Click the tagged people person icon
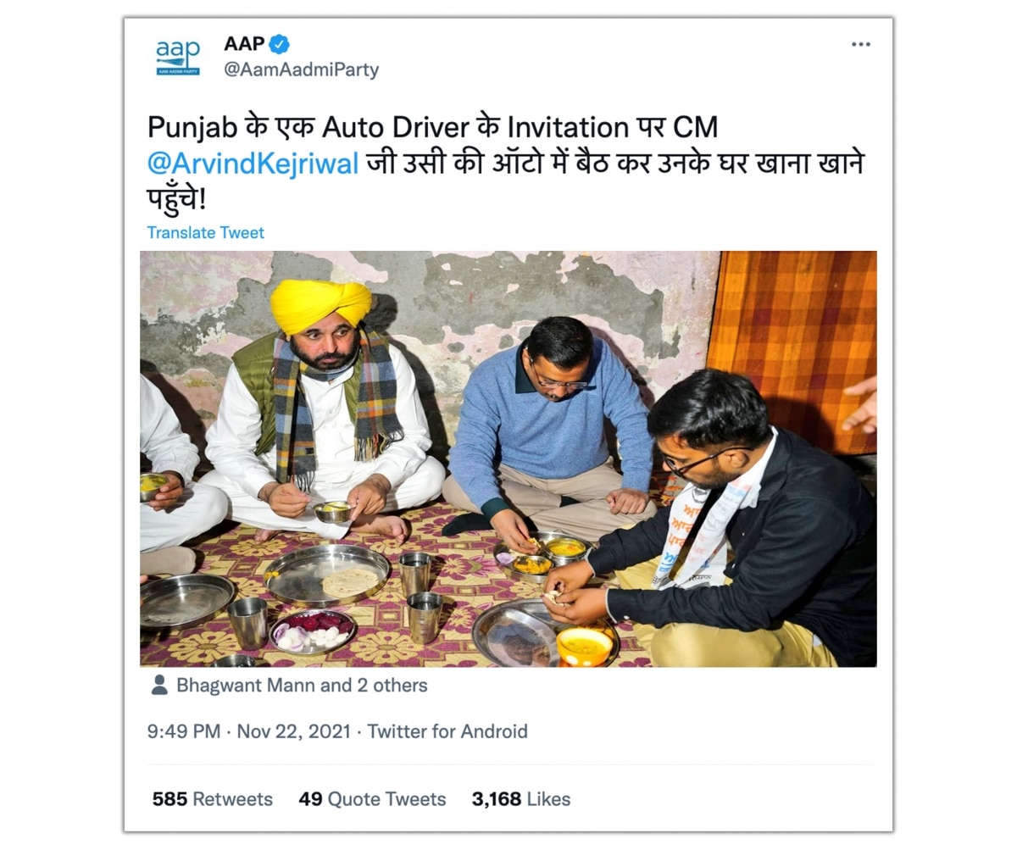The image size is (1017, 850). [x=158, y=686]
